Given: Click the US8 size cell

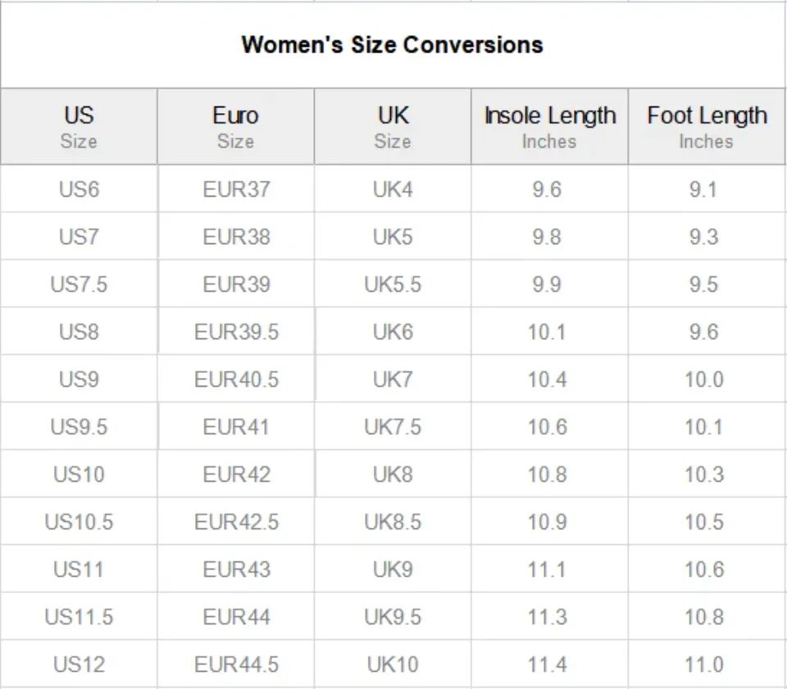Looking at the screenshot, I should pos(79,332).
